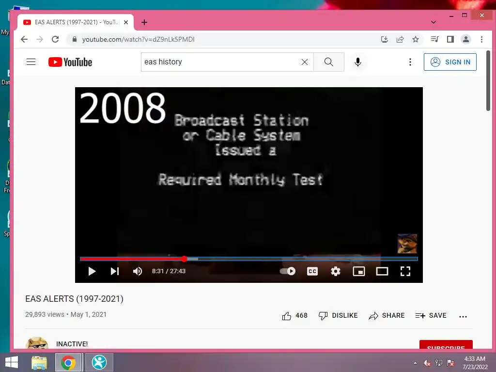The height and width of the screenshot is (372, 496).
Task: Click the Chrome taskbar icon
Action: (x=68, y=362)
